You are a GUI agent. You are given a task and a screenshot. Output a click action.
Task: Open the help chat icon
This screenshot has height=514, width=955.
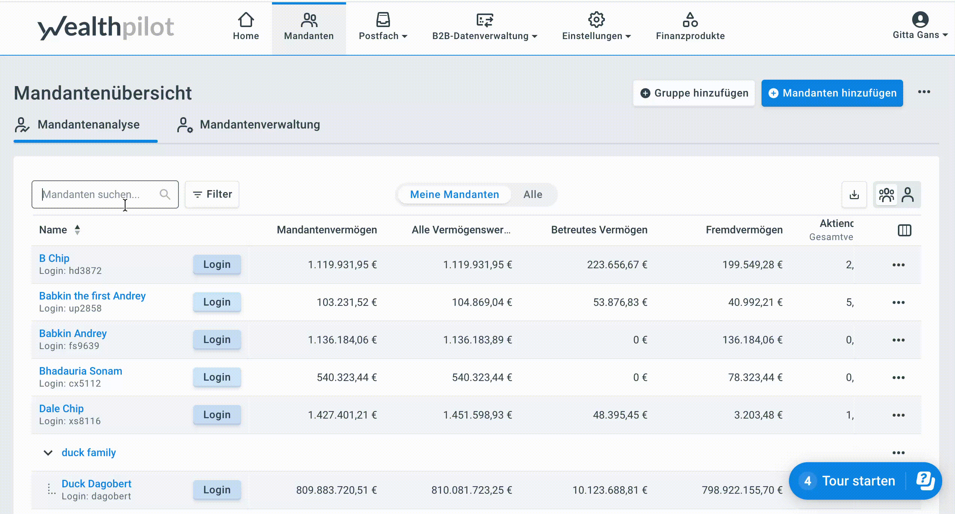[925, 481]
